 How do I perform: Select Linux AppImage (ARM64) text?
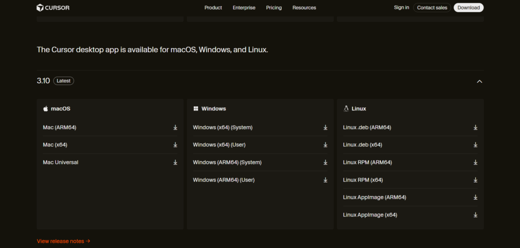375,197
